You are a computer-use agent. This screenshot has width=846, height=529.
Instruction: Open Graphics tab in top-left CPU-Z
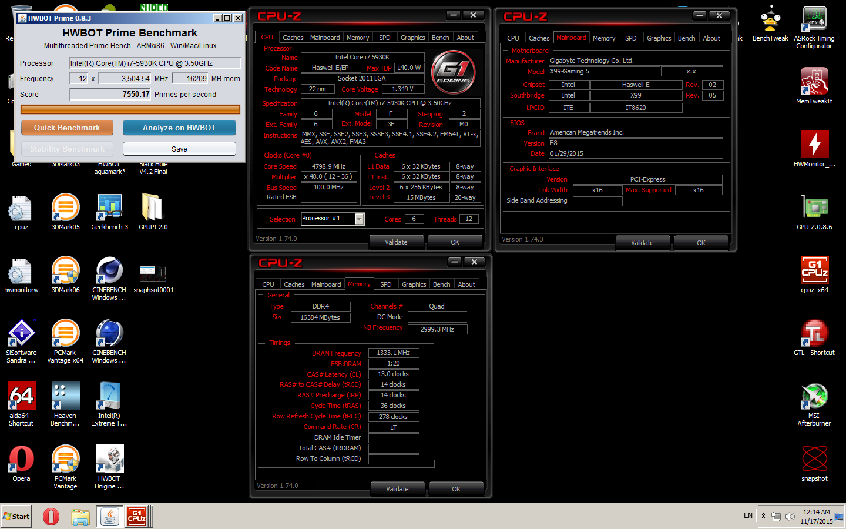[412, 38]
